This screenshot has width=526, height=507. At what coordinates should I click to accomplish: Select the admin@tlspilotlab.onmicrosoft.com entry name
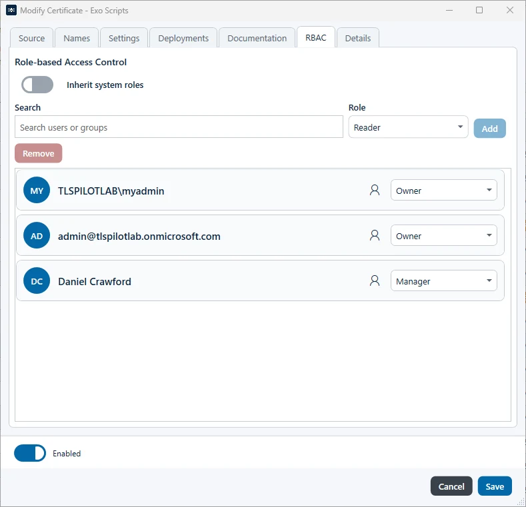pyautogui.click(x=139, y=236)
